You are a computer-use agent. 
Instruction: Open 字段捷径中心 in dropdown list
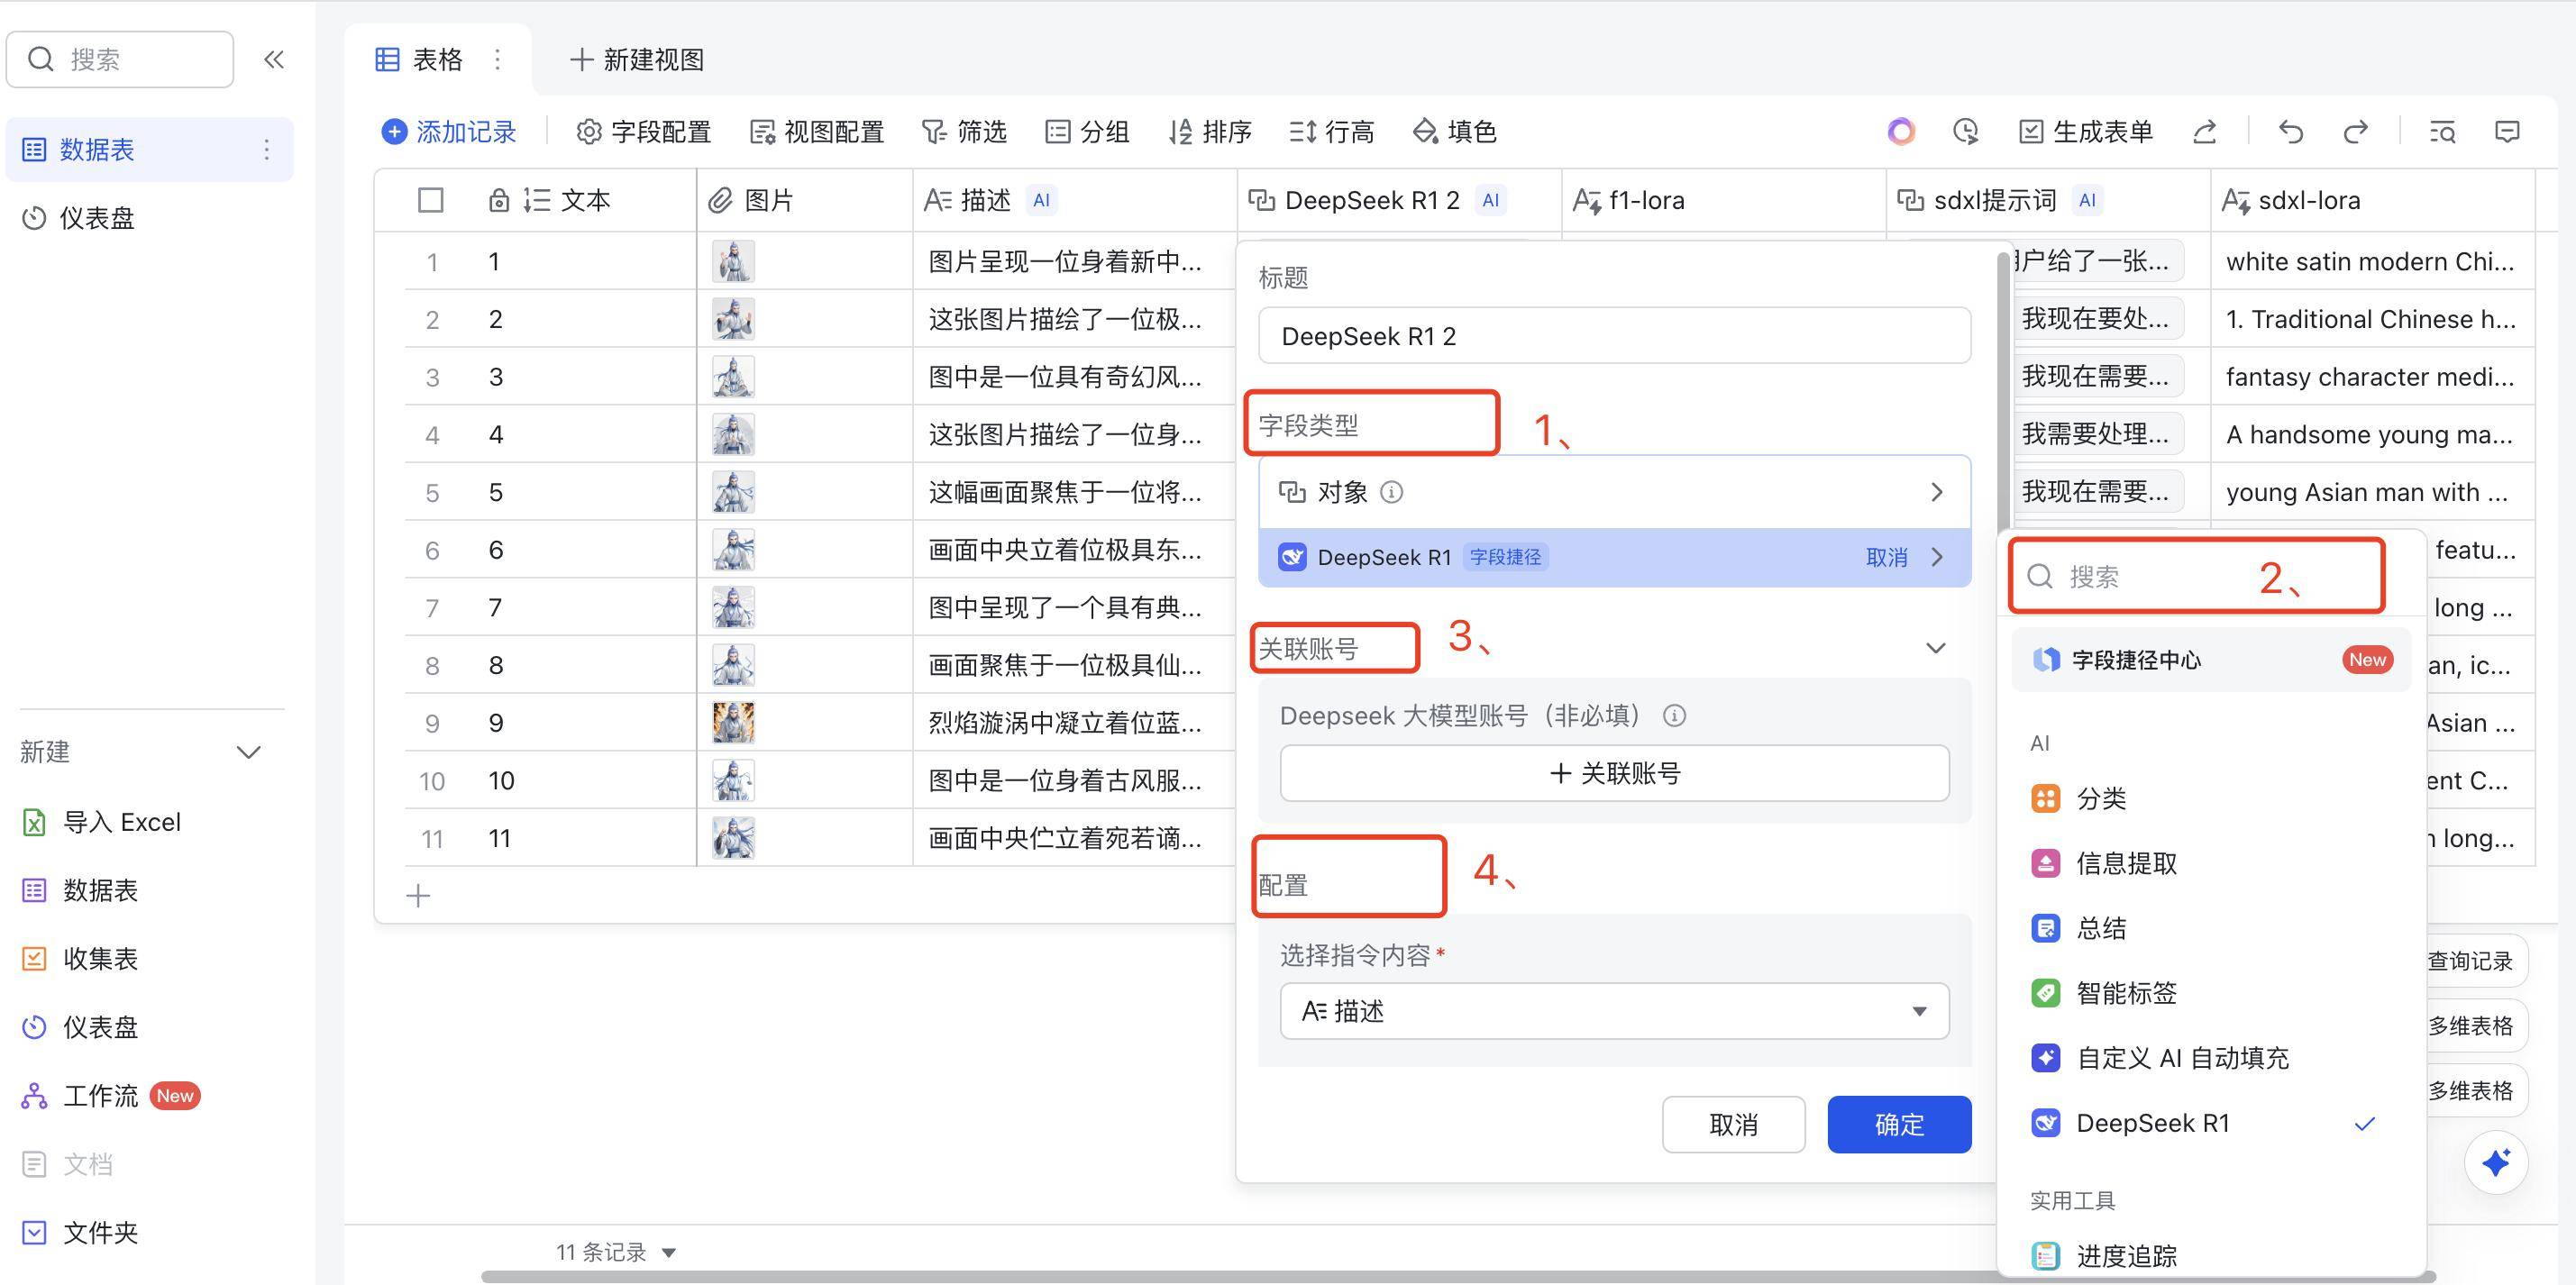pos(2212,659)
